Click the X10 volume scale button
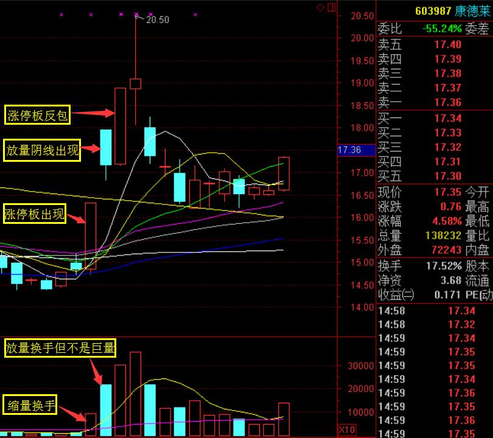This screenshot has height=438, width=493. pyautogui.click(x=346, y=429)
